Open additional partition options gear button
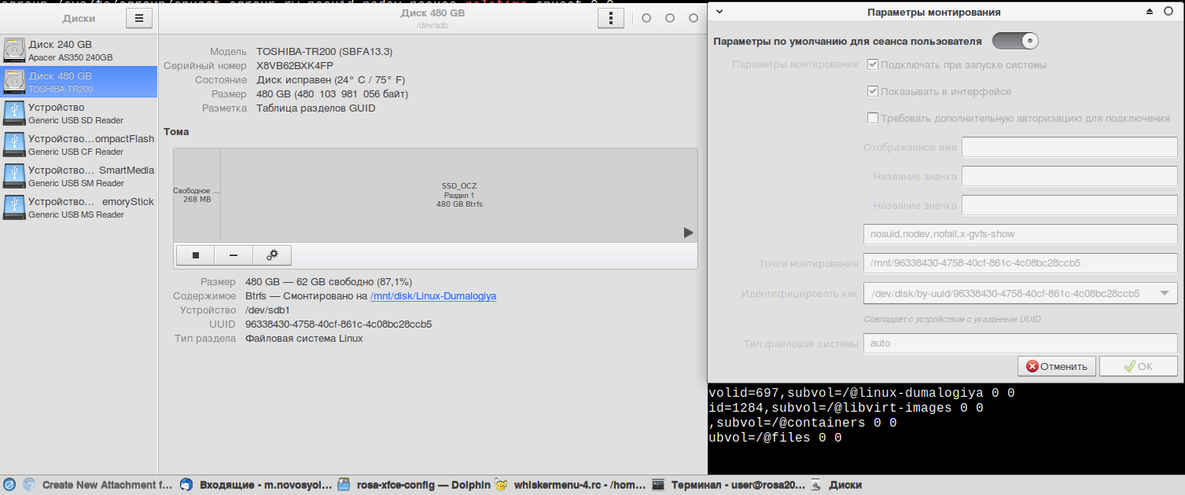Screen dimensions: 1185x495 [272, 255]
